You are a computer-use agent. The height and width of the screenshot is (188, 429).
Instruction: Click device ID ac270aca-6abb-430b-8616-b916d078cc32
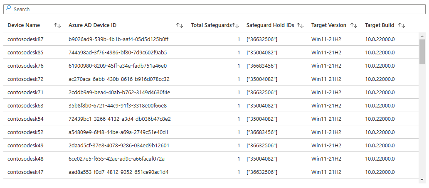tap(119, 79)
